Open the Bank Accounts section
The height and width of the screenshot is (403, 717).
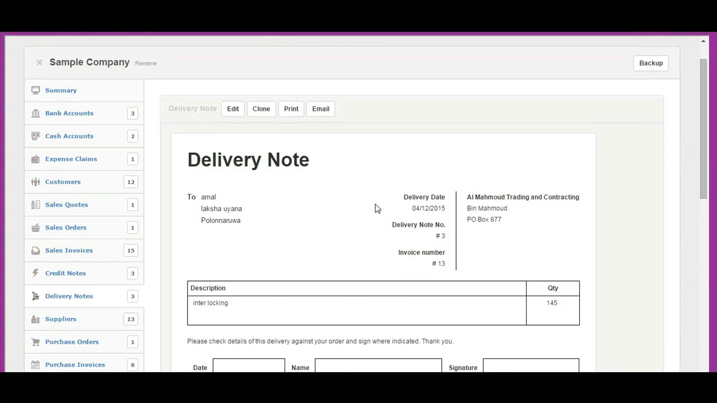click(x=69, y=113)
